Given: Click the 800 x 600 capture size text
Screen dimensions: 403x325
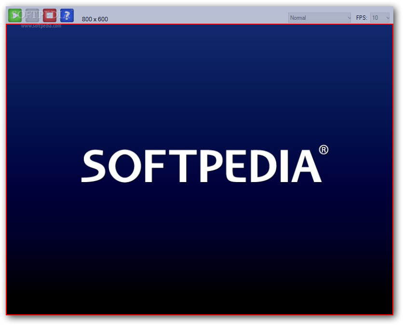Looking at the screenshot, I should coord(95,19).
